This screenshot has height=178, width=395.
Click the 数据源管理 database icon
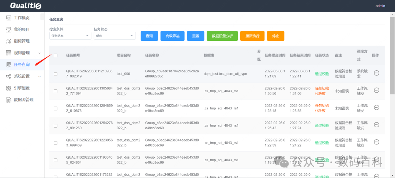click(8, 100)
